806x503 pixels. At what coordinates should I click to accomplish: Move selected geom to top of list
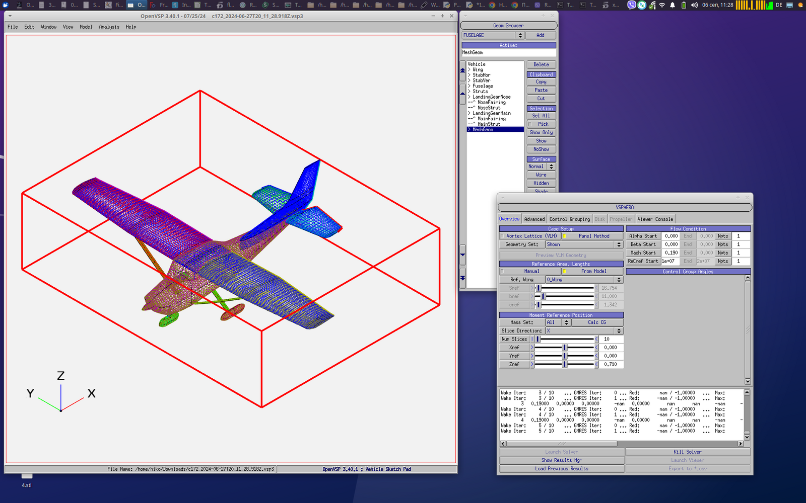click(x=462, y=71)
